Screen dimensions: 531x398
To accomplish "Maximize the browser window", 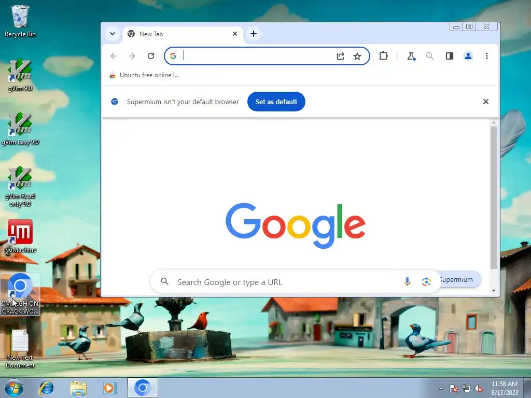I will pyautogui.click(x=469, y=27).
